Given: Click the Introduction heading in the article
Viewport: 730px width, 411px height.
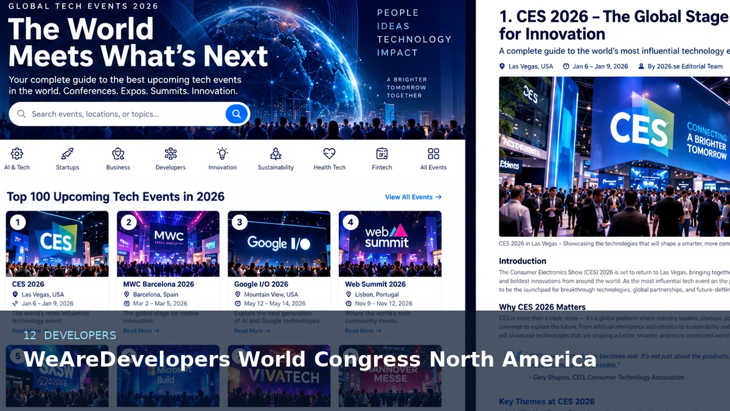Looking at the screenshot, I should click(x=523, y=261).
